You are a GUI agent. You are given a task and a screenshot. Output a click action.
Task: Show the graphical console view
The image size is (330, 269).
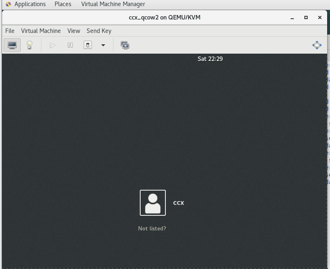[x=12, y=45]
